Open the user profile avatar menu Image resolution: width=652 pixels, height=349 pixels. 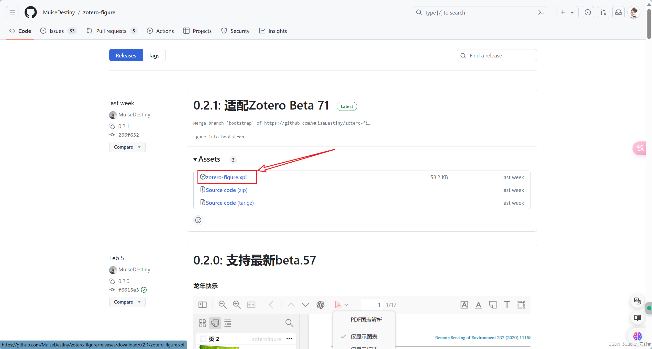coord(634,12)
